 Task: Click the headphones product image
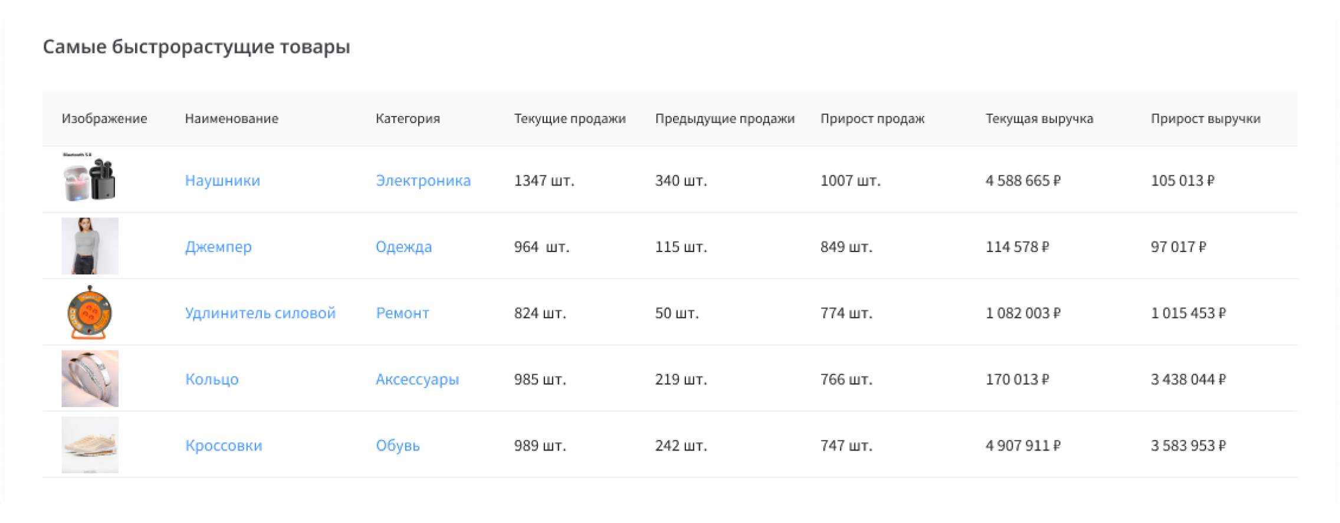(90, 179)
